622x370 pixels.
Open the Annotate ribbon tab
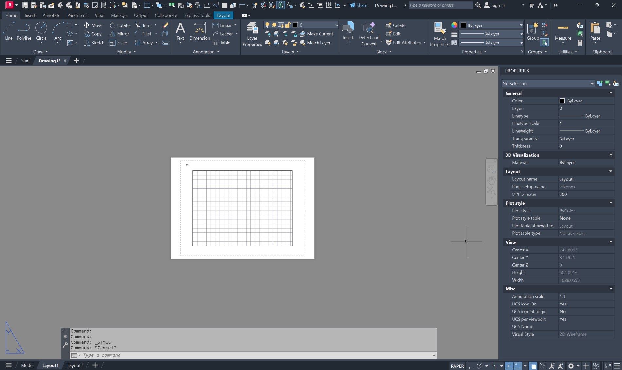(x=51, y=15)
